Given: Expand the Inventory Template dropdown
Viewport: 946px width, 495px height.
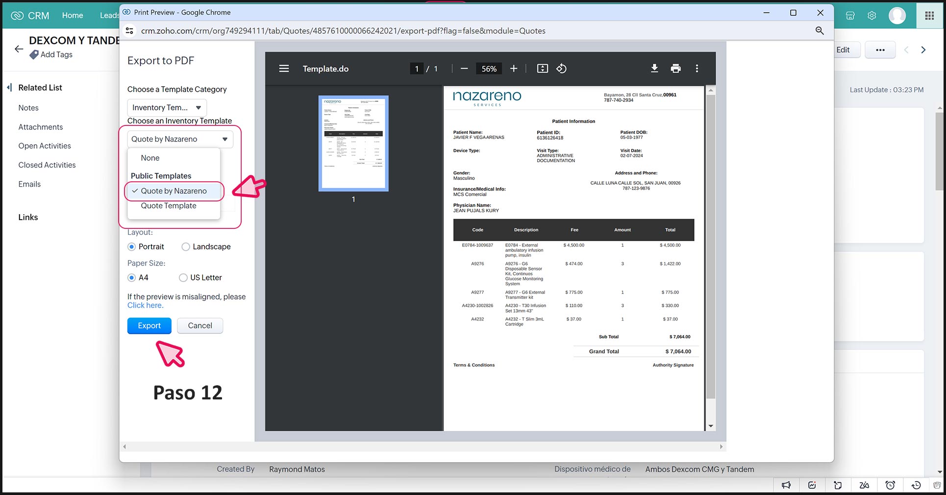Looking at the screenshot, I should [180, 139].
